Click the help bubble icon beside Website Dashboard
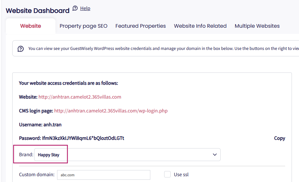The height and width of the screenshot is (182, 299). click(75, 8)
